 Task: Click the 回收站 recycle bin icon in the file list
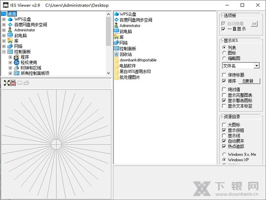(x=116, y=54)
